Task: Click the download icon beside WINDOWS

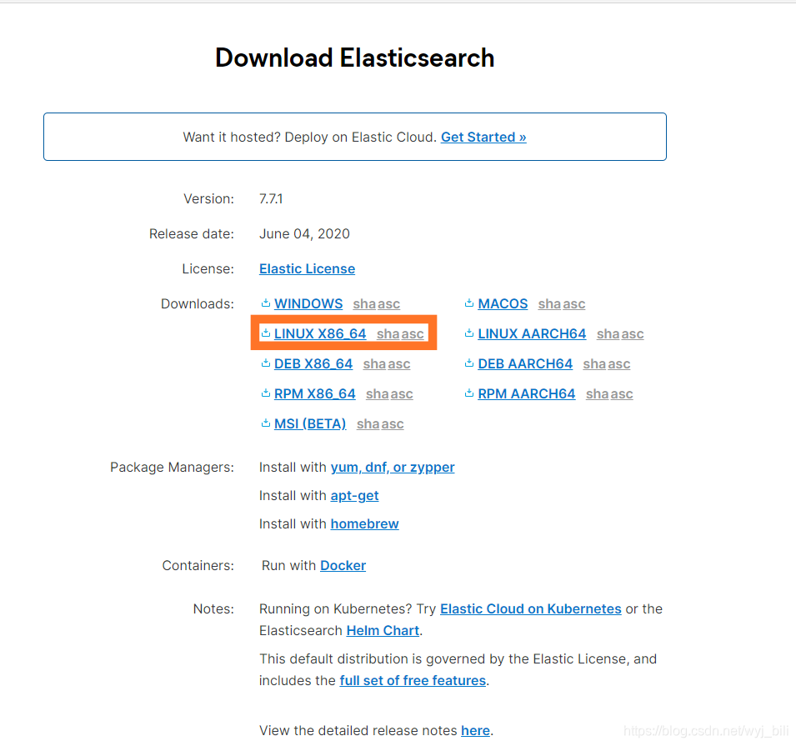Action: (x=266, y=303)
